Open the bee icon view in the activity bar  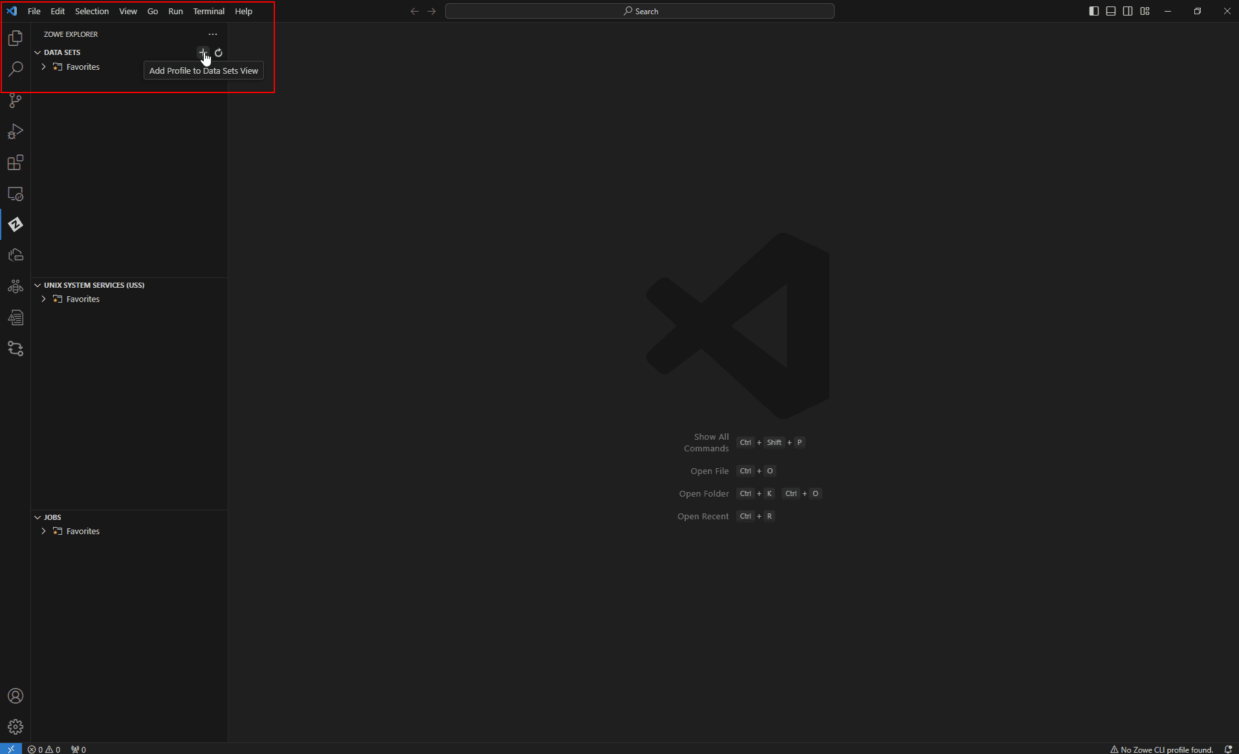[x=16, y=286]
